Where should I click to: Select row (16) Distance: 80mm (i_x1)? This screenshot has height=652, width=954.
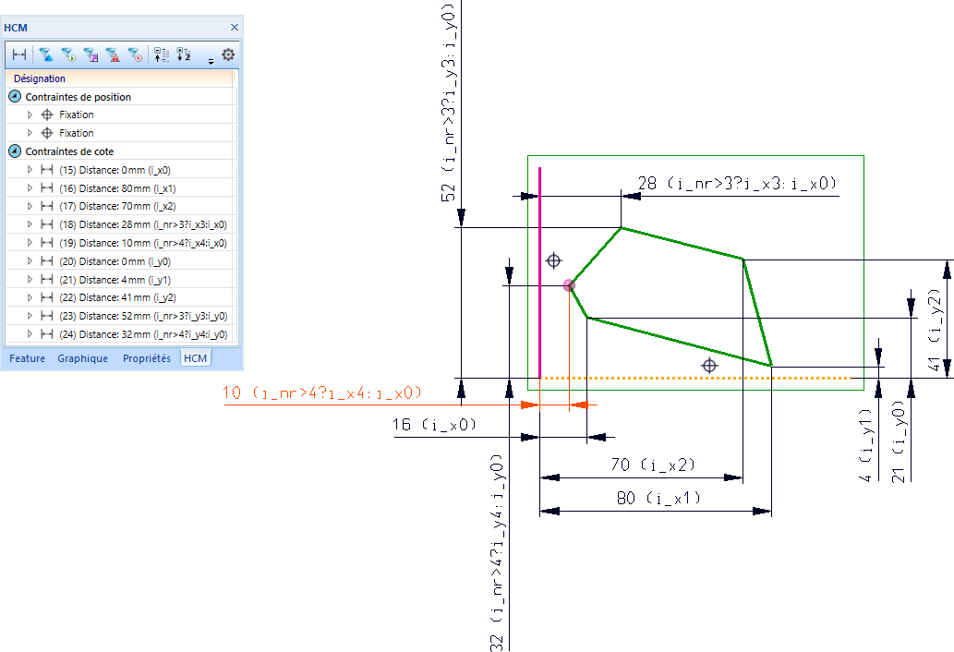click(x=120, y=188)
